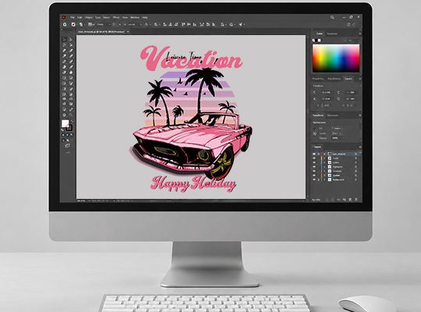The width and height of the screenshot is (421, 312).
Task: Click the Colors layer thumbnail
Action: (x=330, y=162)
